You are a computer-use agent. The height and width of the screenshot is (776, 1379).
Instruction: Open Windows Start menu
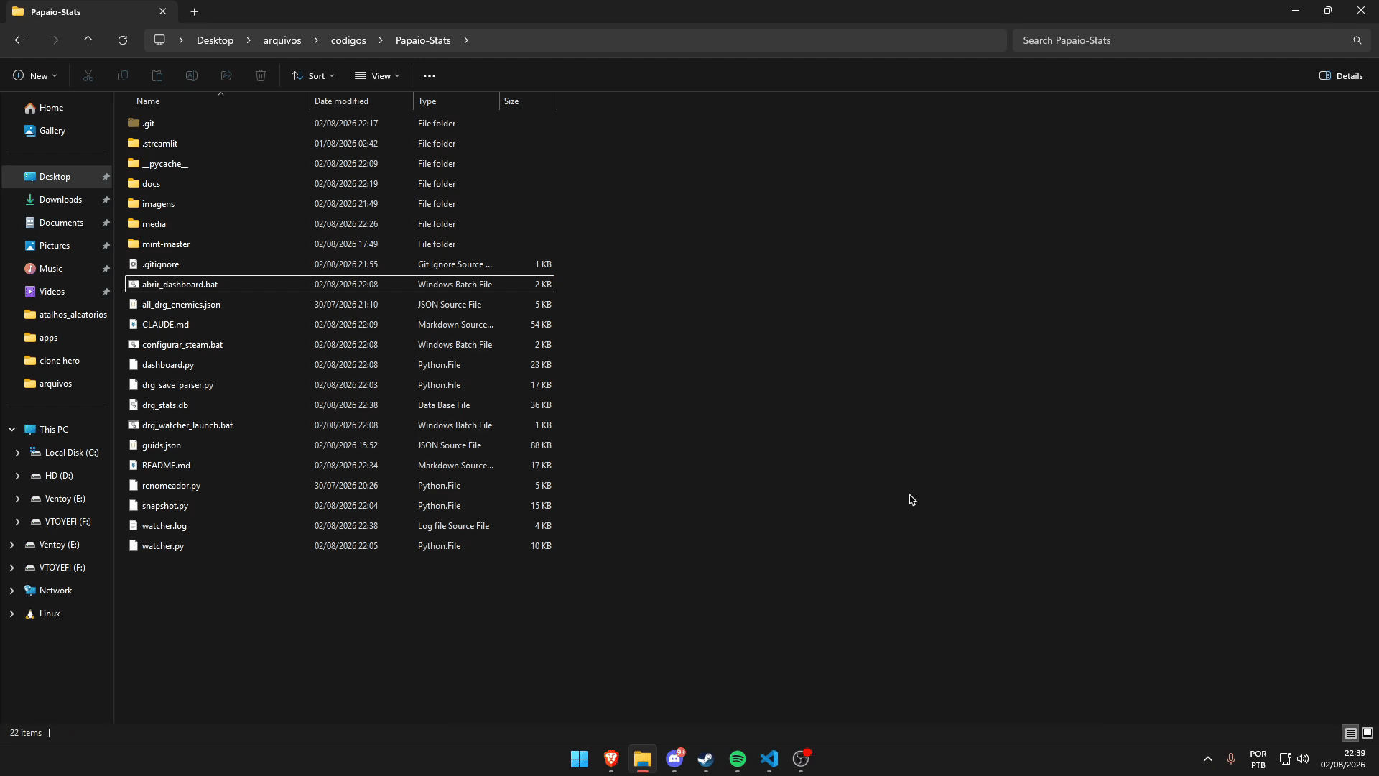[579, 759]
